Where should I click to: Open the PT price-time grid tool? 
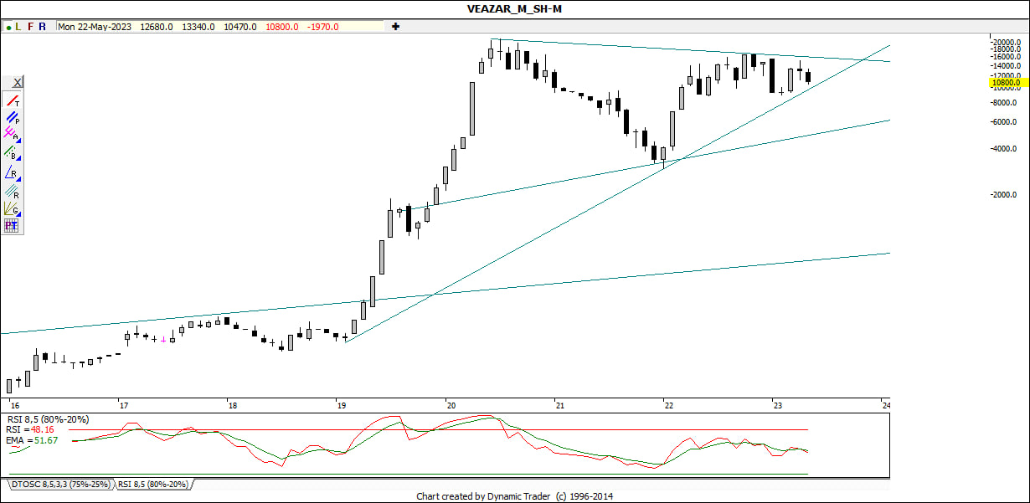[12, 225]
